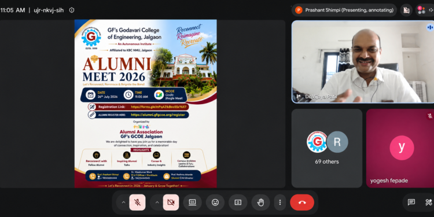
Task: Click Prashant Shimpi presenting indicator
Action: coord(344,10)
